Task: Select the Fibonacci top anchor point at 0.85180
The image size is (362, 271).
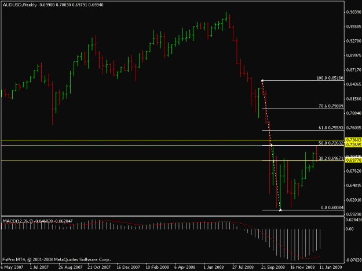Action: tap(262, 80)
